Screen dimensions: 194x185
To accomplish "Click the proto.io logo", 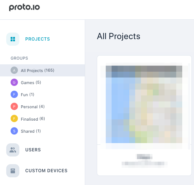I will (x=24, y=8).
